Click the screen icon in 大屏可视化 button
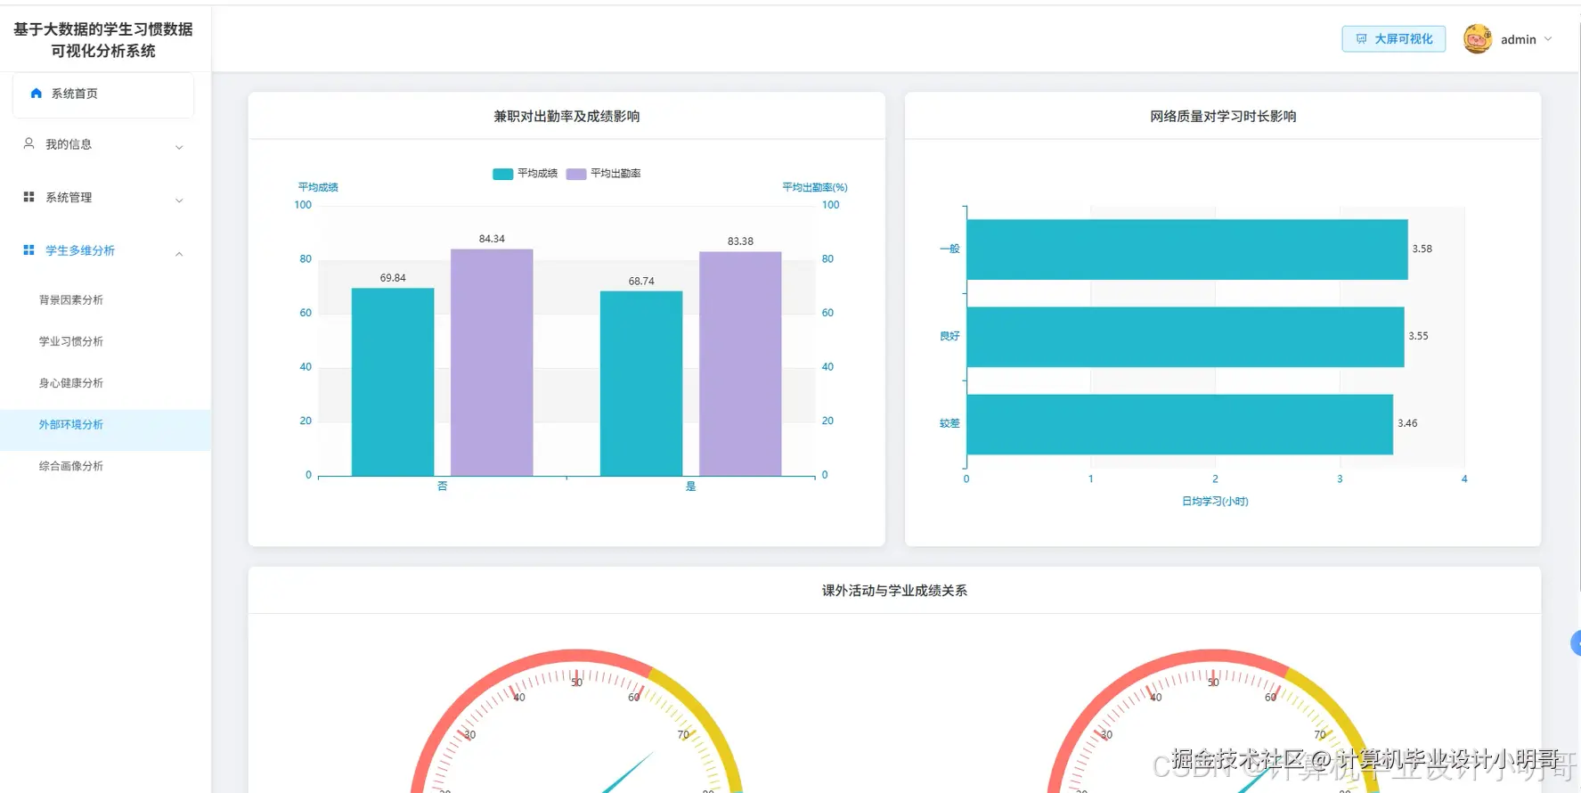Screen dimensions: 1581x793 1361,39
